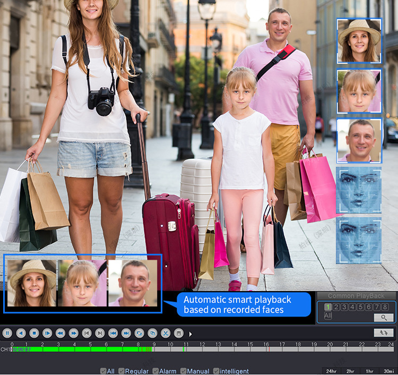Viewport: 398px width, 375px height.
Task: Toggle the intelligent checkbox
Action: [217, 371]
